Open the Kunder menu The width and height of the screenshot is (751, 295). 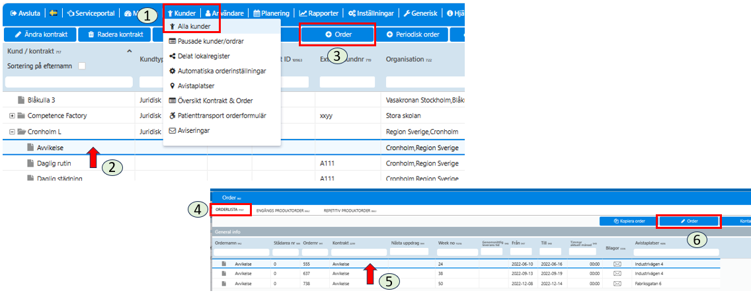click(x=182, y=13)
